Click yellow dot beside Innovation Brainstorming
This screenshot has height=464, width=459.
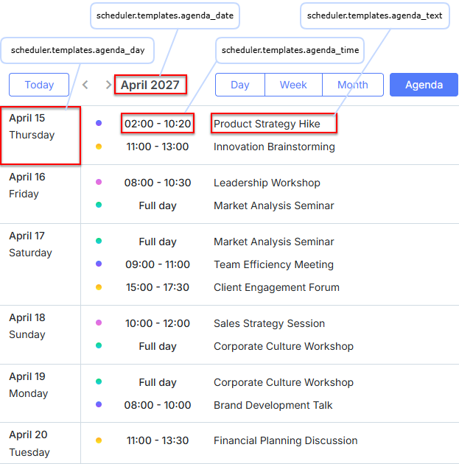tap(99, 147)
